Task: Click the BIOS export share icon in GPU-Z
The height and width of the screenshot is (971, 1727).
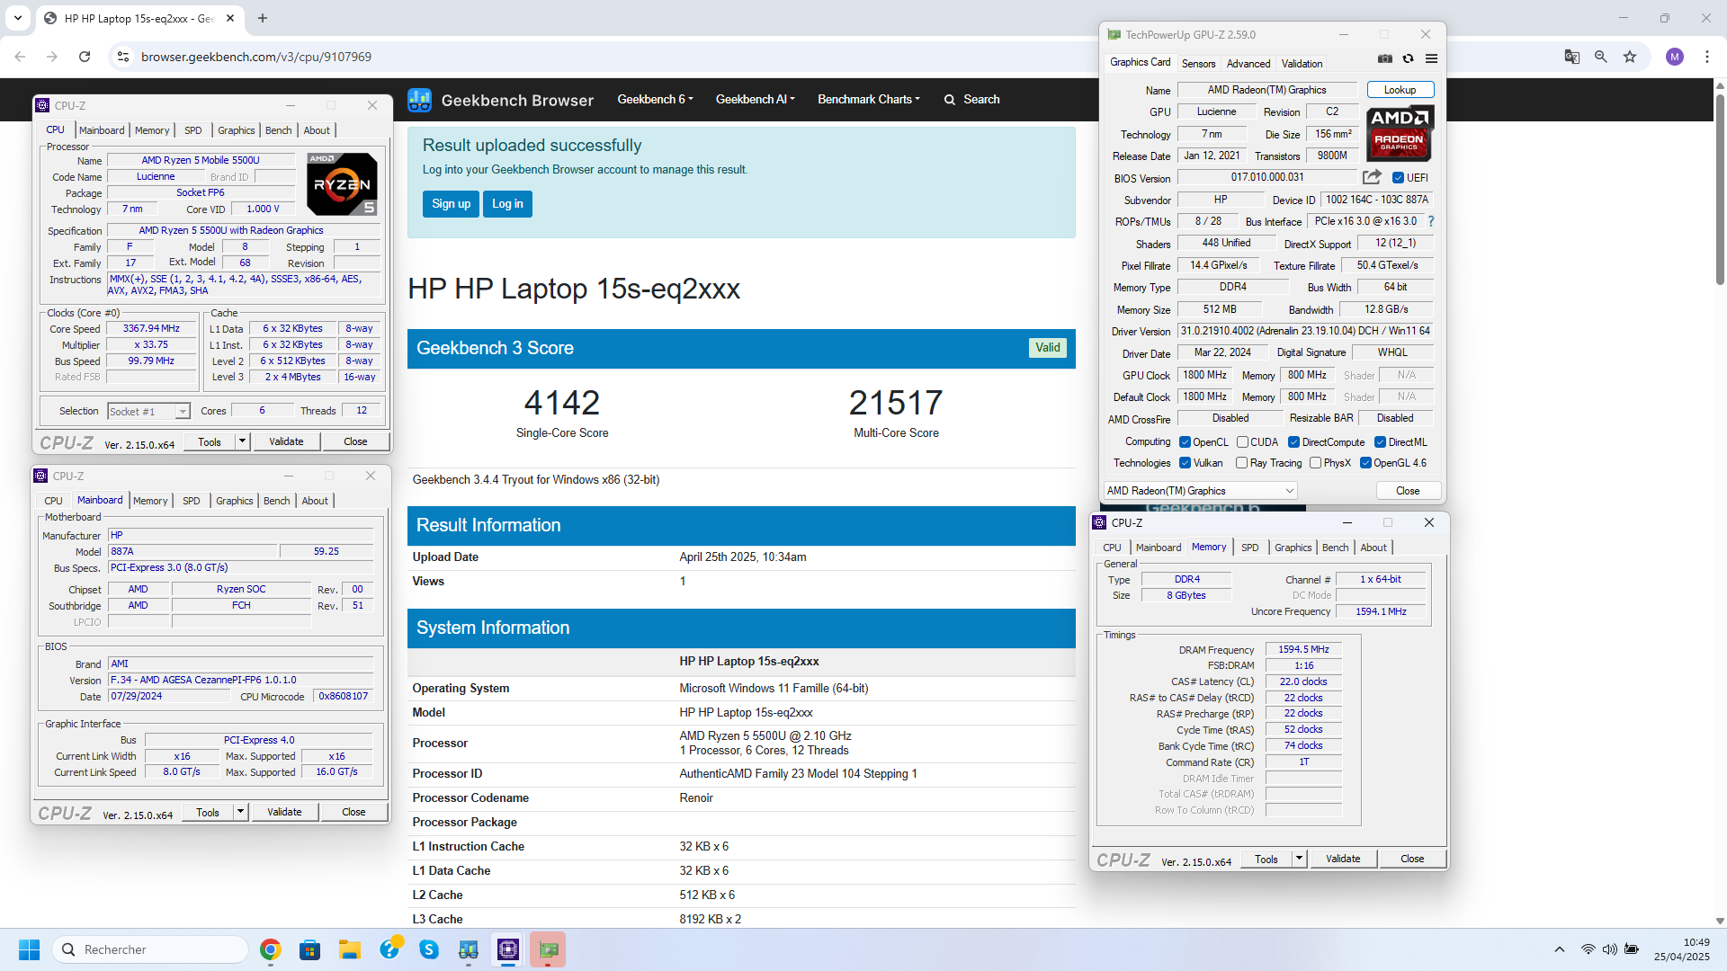Action: [x=1372, y=177]
